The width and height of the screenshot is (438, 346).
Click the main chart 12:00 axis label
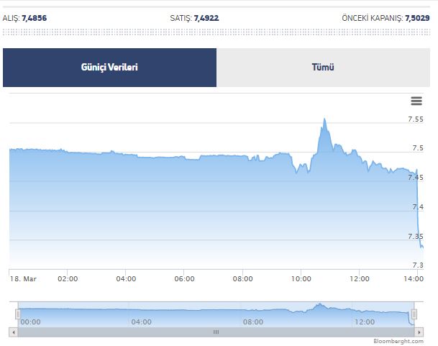click(x=360, y=278)
